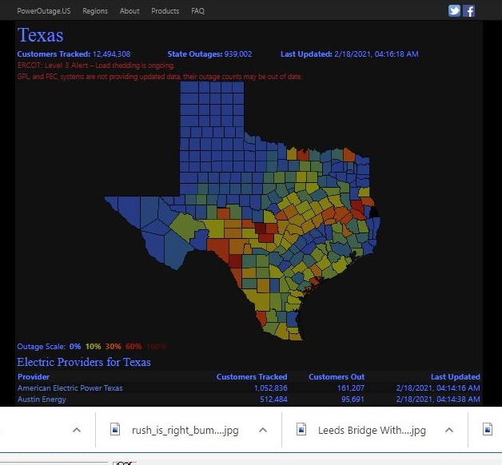The height and width of the screenshot is (465, 502).
Task: Open the Regions menu
Action: (x=95, y=11)
